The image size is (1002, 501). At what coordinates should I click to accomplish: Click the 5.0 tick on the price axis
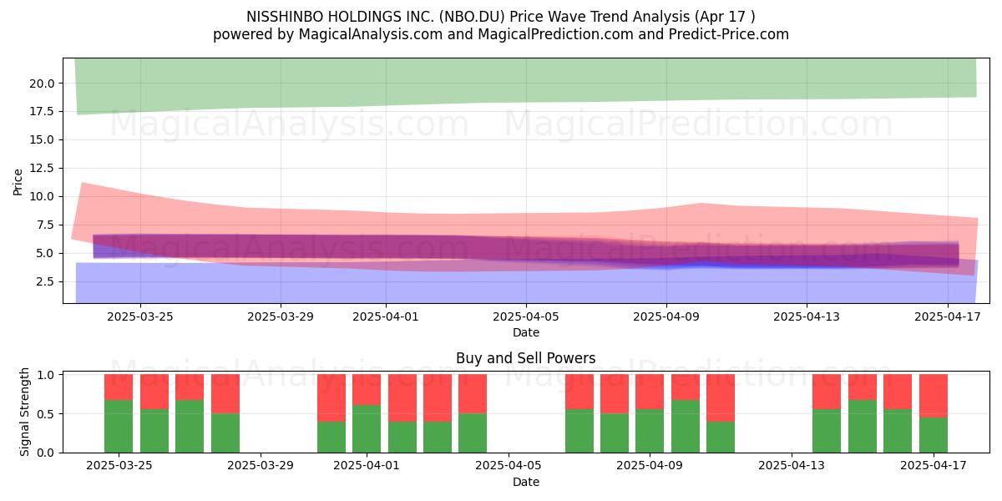click(x=46, y=253)
